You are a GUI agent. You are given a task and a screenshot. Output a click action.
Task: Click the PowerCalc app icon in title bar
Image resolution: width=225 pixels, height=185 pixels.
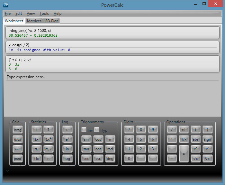(6, 5)
